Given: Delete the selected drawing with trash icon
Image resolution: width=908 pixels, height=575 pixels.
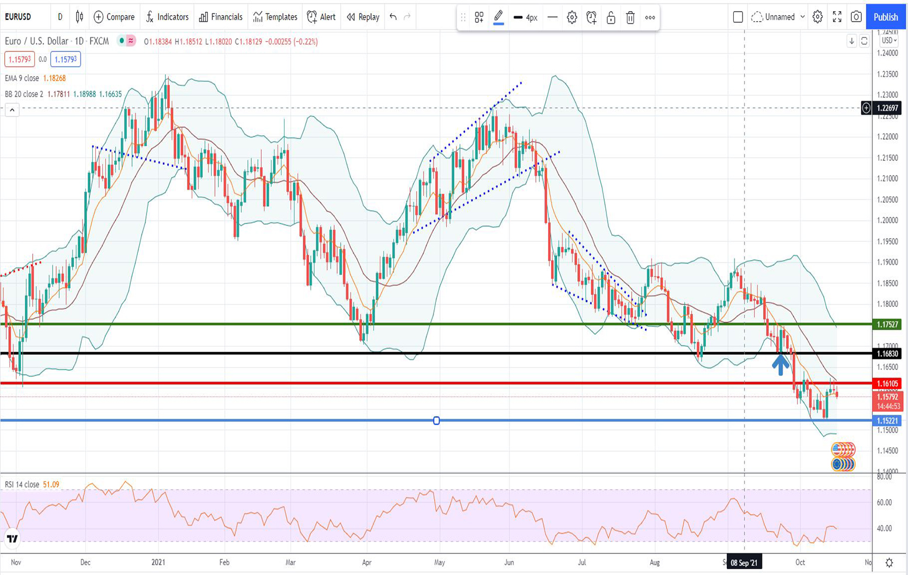Looking at the screenshot, I should click(x=630, y=18).
